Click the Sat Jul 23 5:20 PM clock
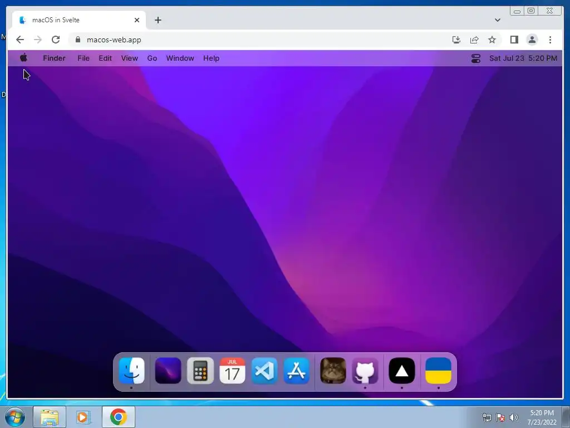The height and width of the screenshot is (428, 570). (x=523, y=58)
